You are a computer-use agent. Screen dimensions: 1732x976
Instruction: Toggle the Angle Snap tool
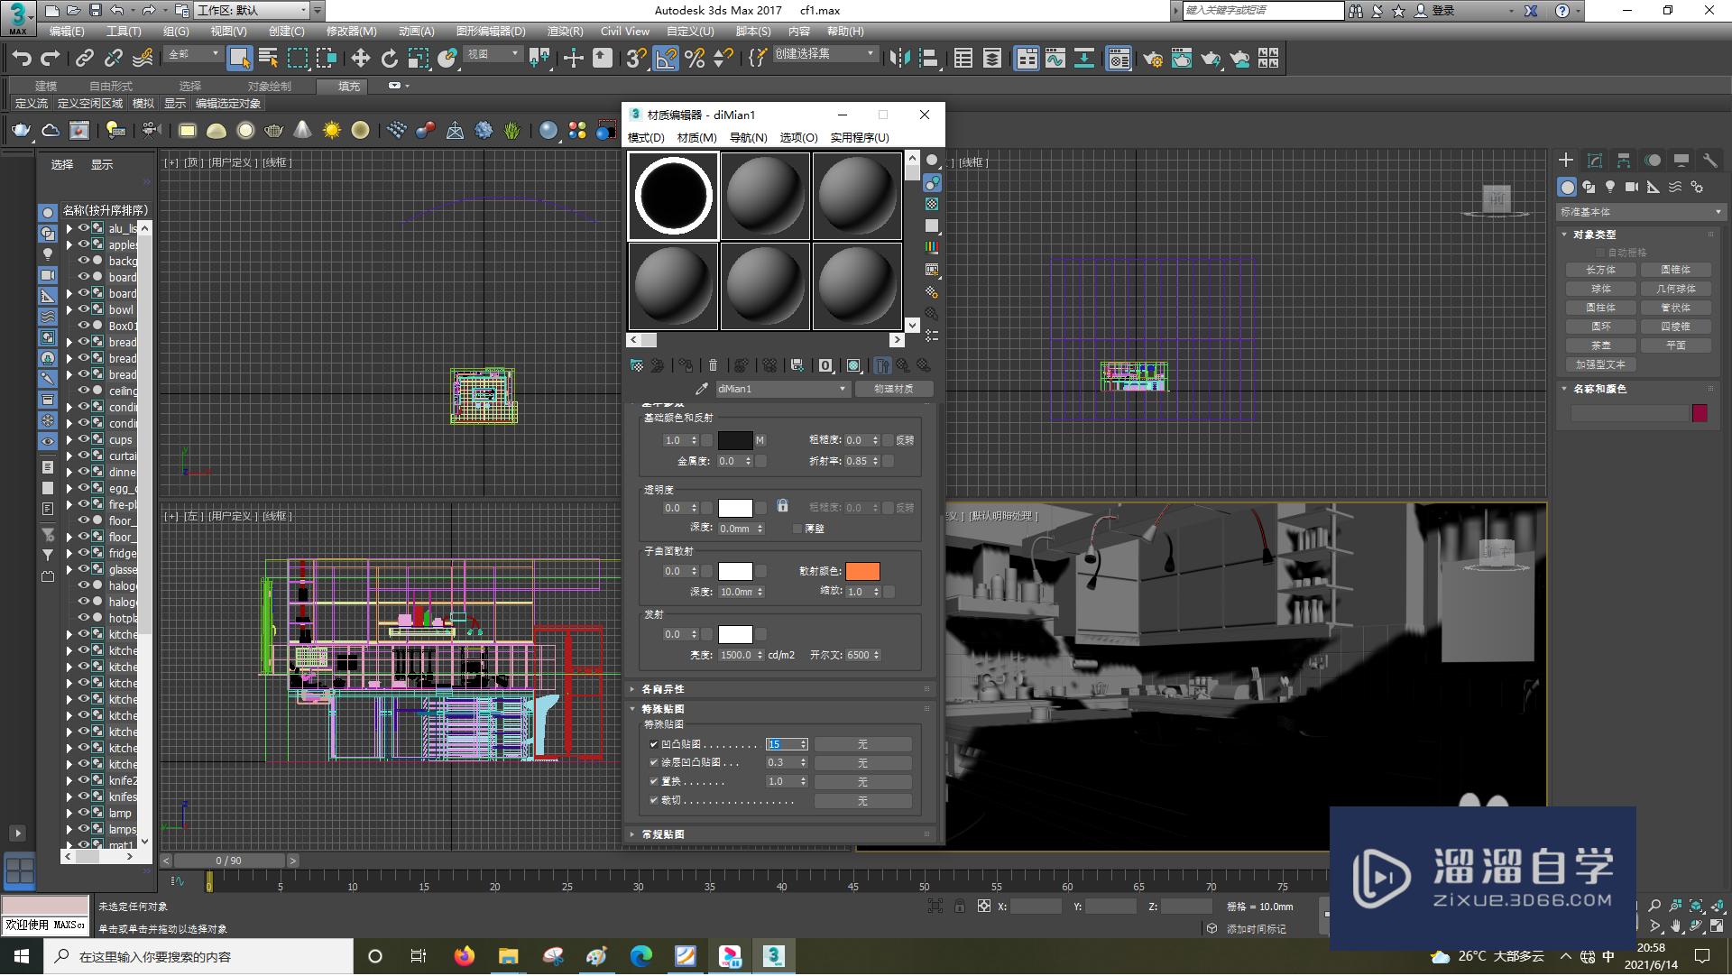point(666,59)
